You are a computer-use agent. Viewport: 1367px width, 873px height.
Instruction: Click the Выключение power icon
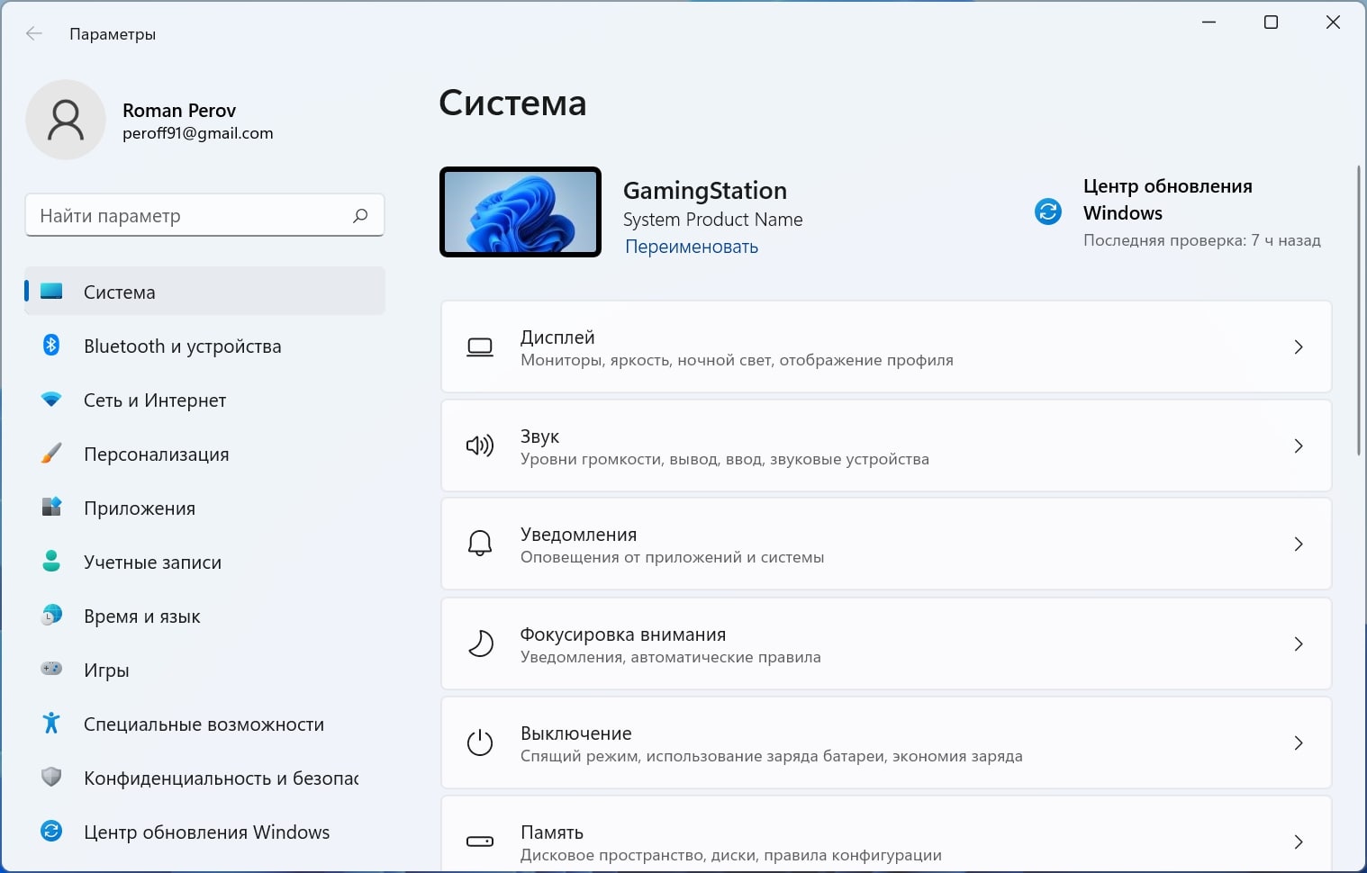480,742
